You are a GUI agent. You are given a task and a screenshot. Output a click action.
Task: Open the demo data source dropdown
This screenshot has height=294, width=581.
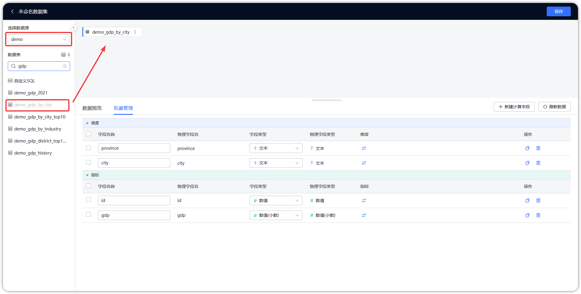(x=39, y=39)
